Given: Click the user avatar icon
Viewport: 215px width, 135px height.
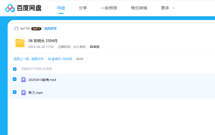Looking at the screenshot, I should [16, 29].
